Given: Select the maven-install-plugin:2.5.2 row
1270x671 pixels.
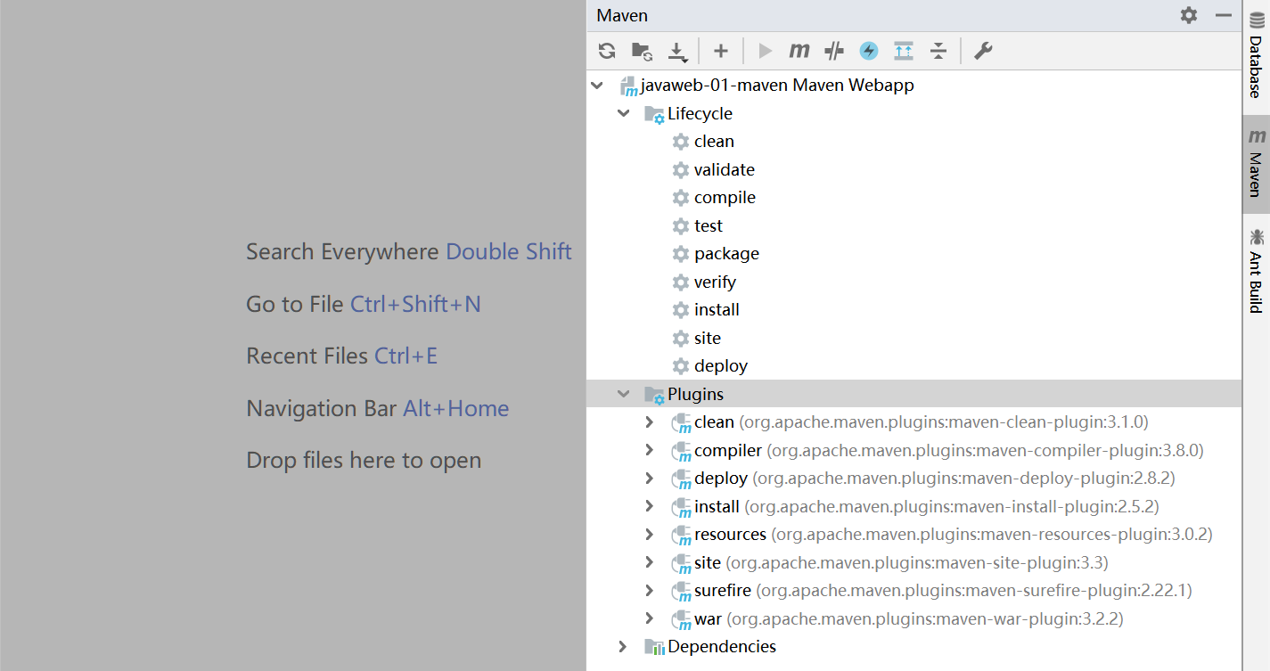Looking at the screenshot, I should 914,506.
